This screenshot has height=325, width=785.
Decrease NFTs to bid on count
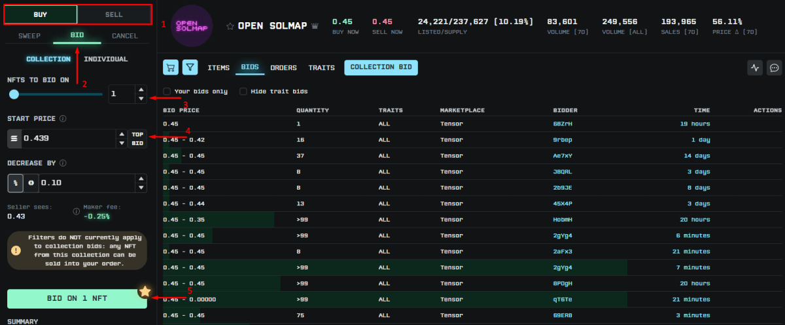point(141,99)
